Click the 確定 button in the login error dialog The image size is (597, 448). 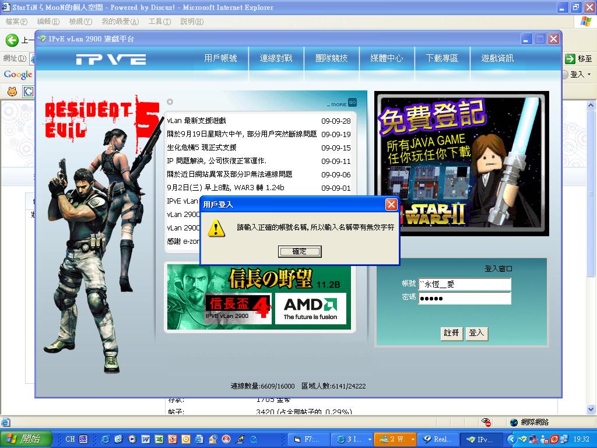[300, 251]
